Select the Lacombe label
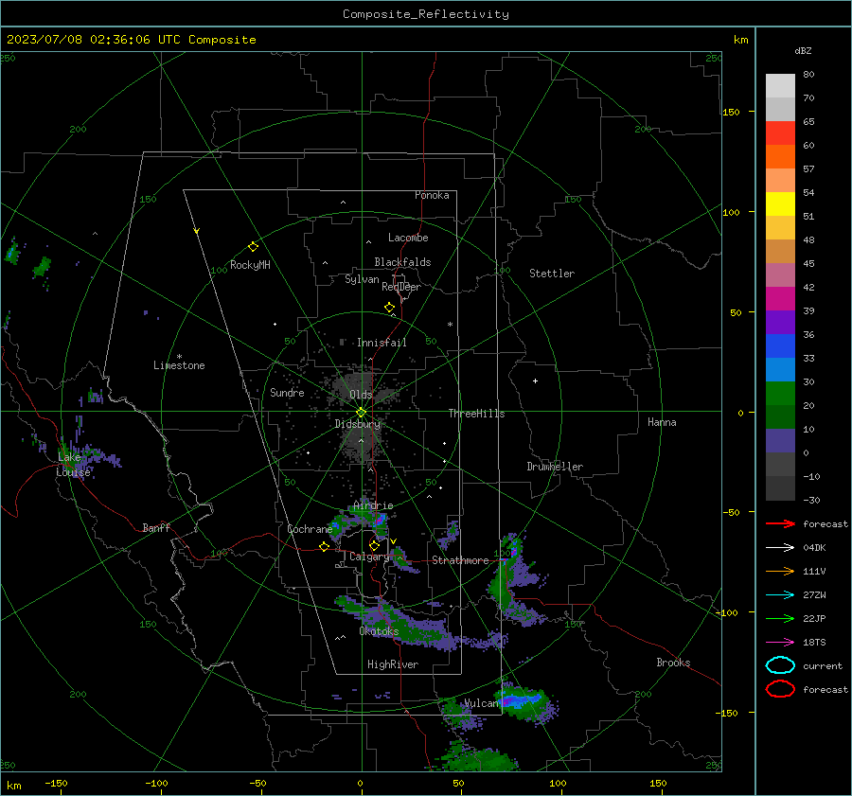The width and height of the screenshot is (852, 796). 408,238
